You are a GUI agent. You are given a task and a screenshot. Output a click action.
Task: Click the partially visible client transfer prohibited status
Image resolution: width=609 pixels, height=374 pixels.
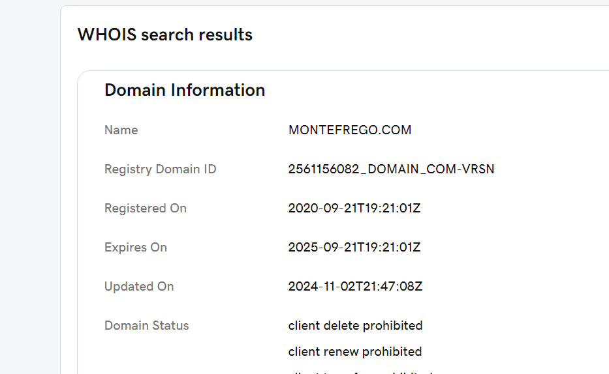(360, 373)
